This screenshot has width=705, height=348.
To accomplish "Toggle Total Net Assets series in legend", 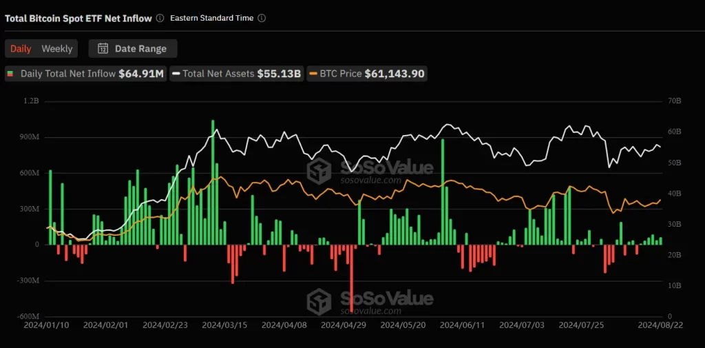I will coord(238,74).
